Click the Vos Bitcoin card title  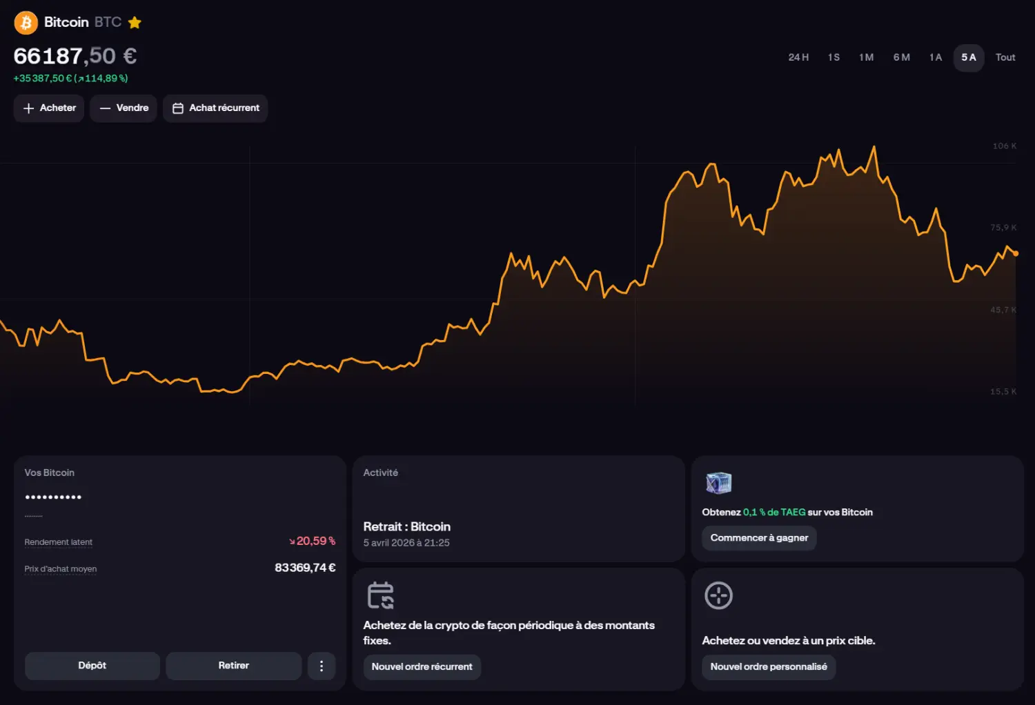[x=50, y=473]
